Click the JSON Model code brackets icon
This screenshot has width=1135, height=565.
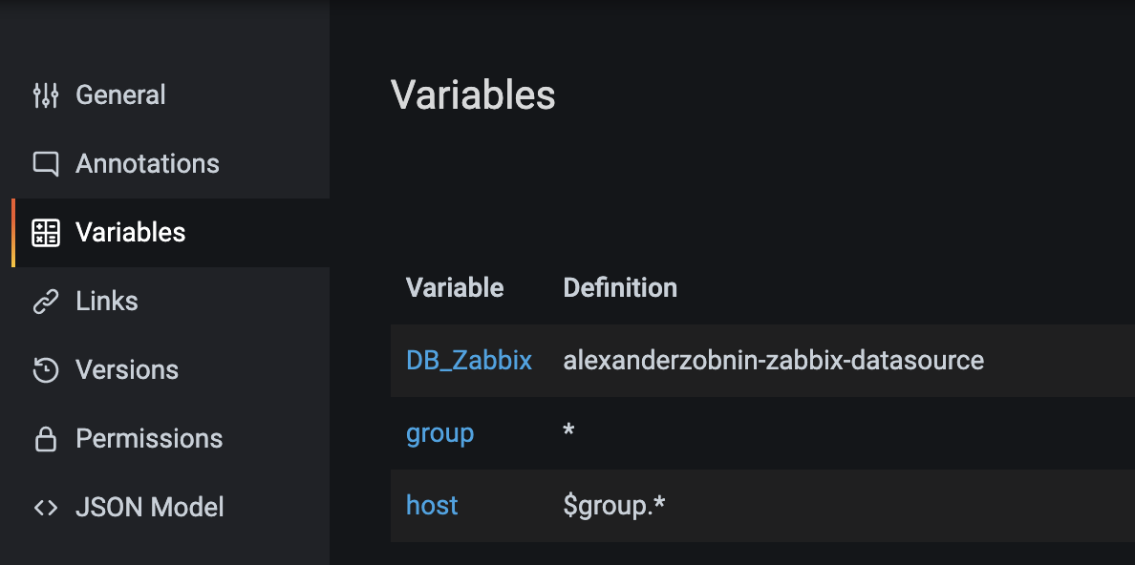pyautogui.click(x=46, y=507)
